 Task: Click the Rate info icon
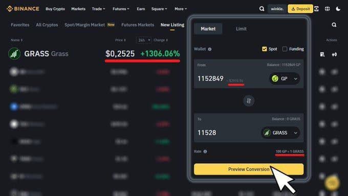click(205, 151)
